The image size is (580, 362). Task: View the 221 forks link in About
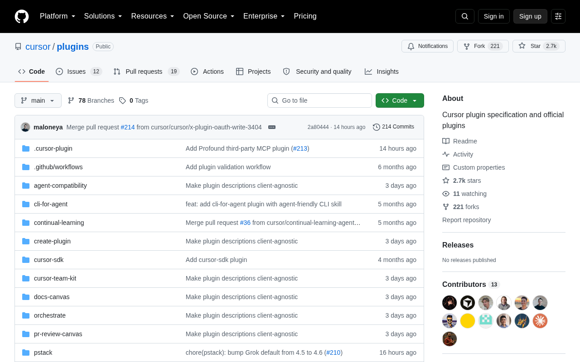tap(461, 207)
